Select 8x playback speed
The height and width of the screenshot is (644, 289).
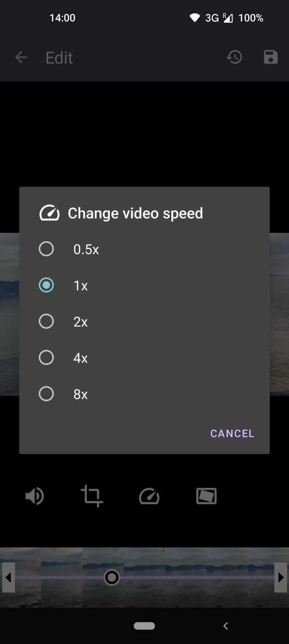click(46, 393)
